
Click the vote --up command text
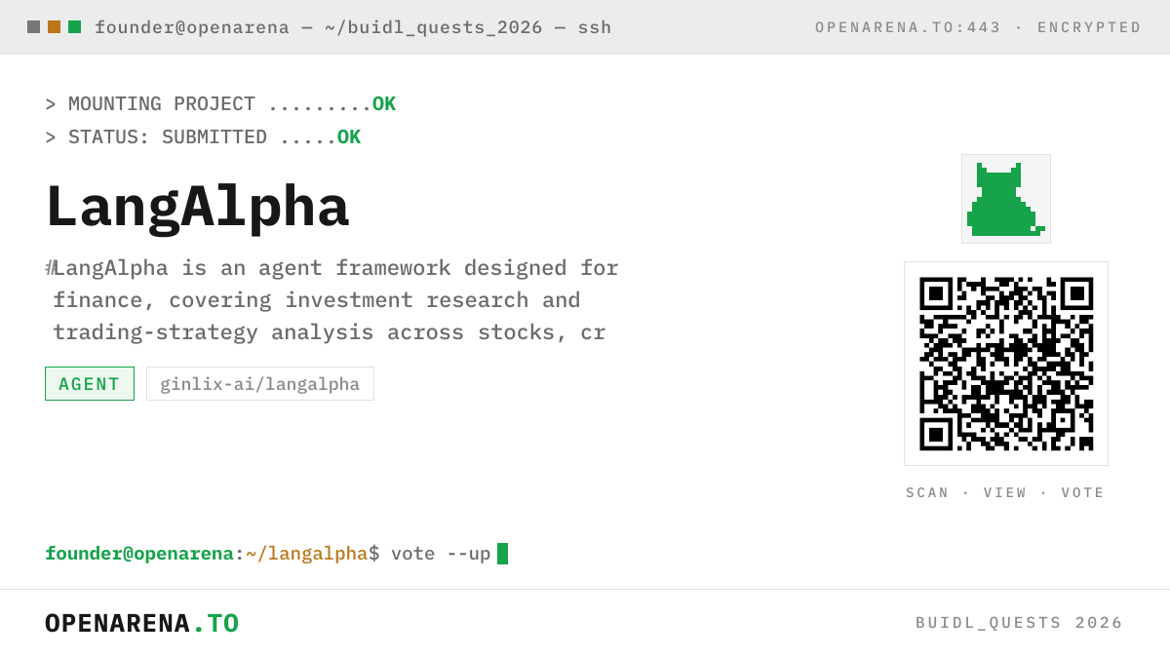pos(441,554)
